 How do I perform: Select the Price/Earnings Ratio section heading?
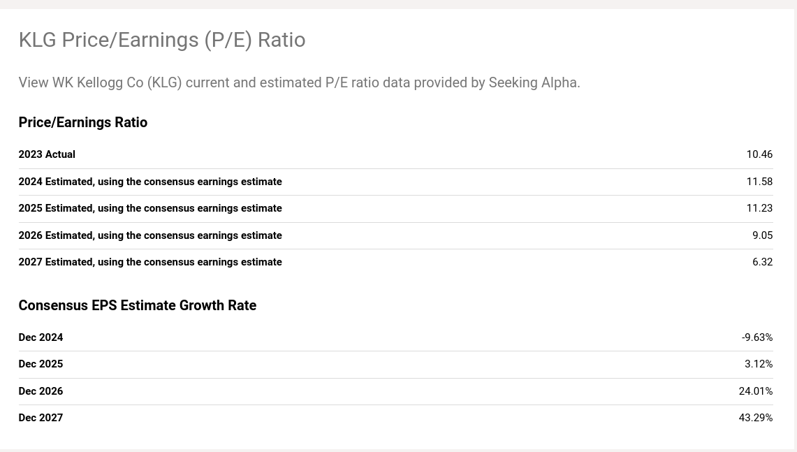click(82, 122)
